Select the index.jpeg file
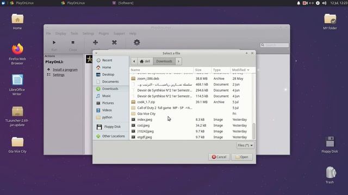Viewport: 348px width, 195px height. click(191, 120)
